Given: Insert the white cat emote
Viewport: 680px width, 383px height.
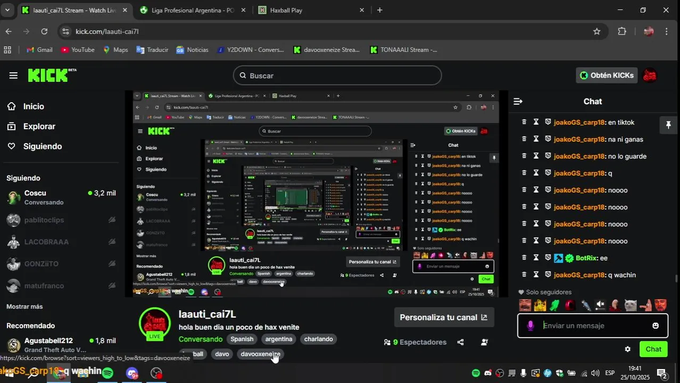Looking at the screenshot, I should pos(631,305).
